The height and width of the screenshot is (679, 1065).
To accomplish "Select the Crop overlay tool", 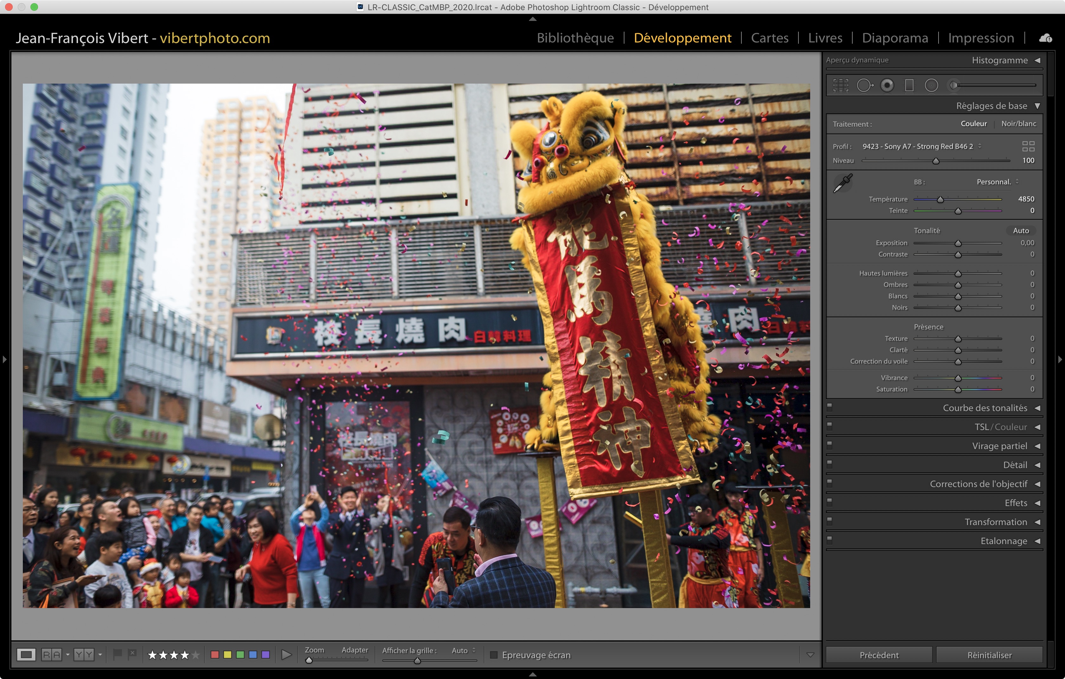I will [840, 85].
